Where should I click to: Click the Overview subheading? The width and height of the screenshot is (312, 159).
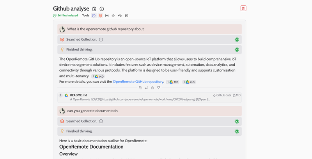click(69, 154)
